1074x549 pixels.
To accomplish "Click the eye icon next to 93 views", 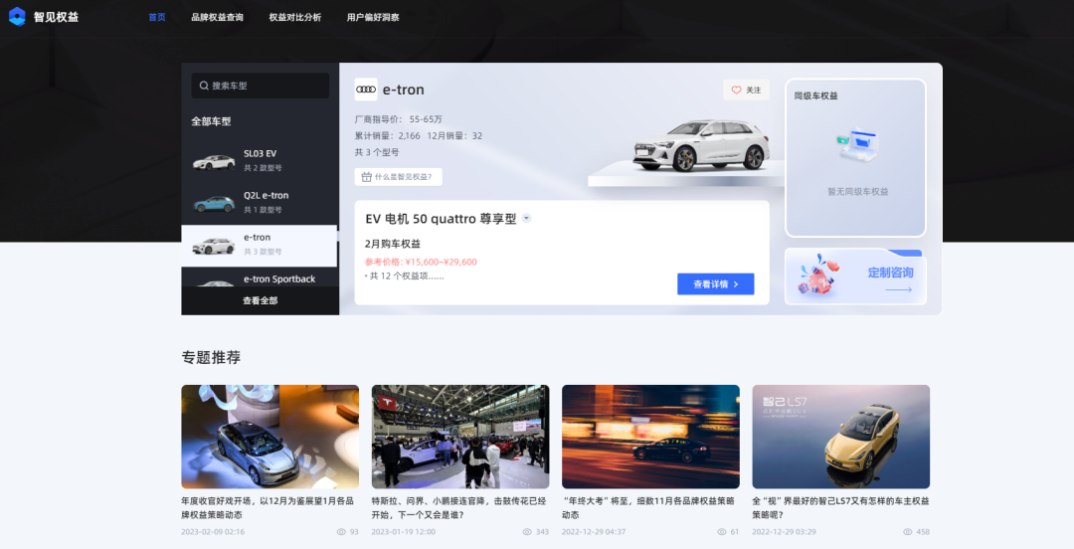I will point(341,532).
